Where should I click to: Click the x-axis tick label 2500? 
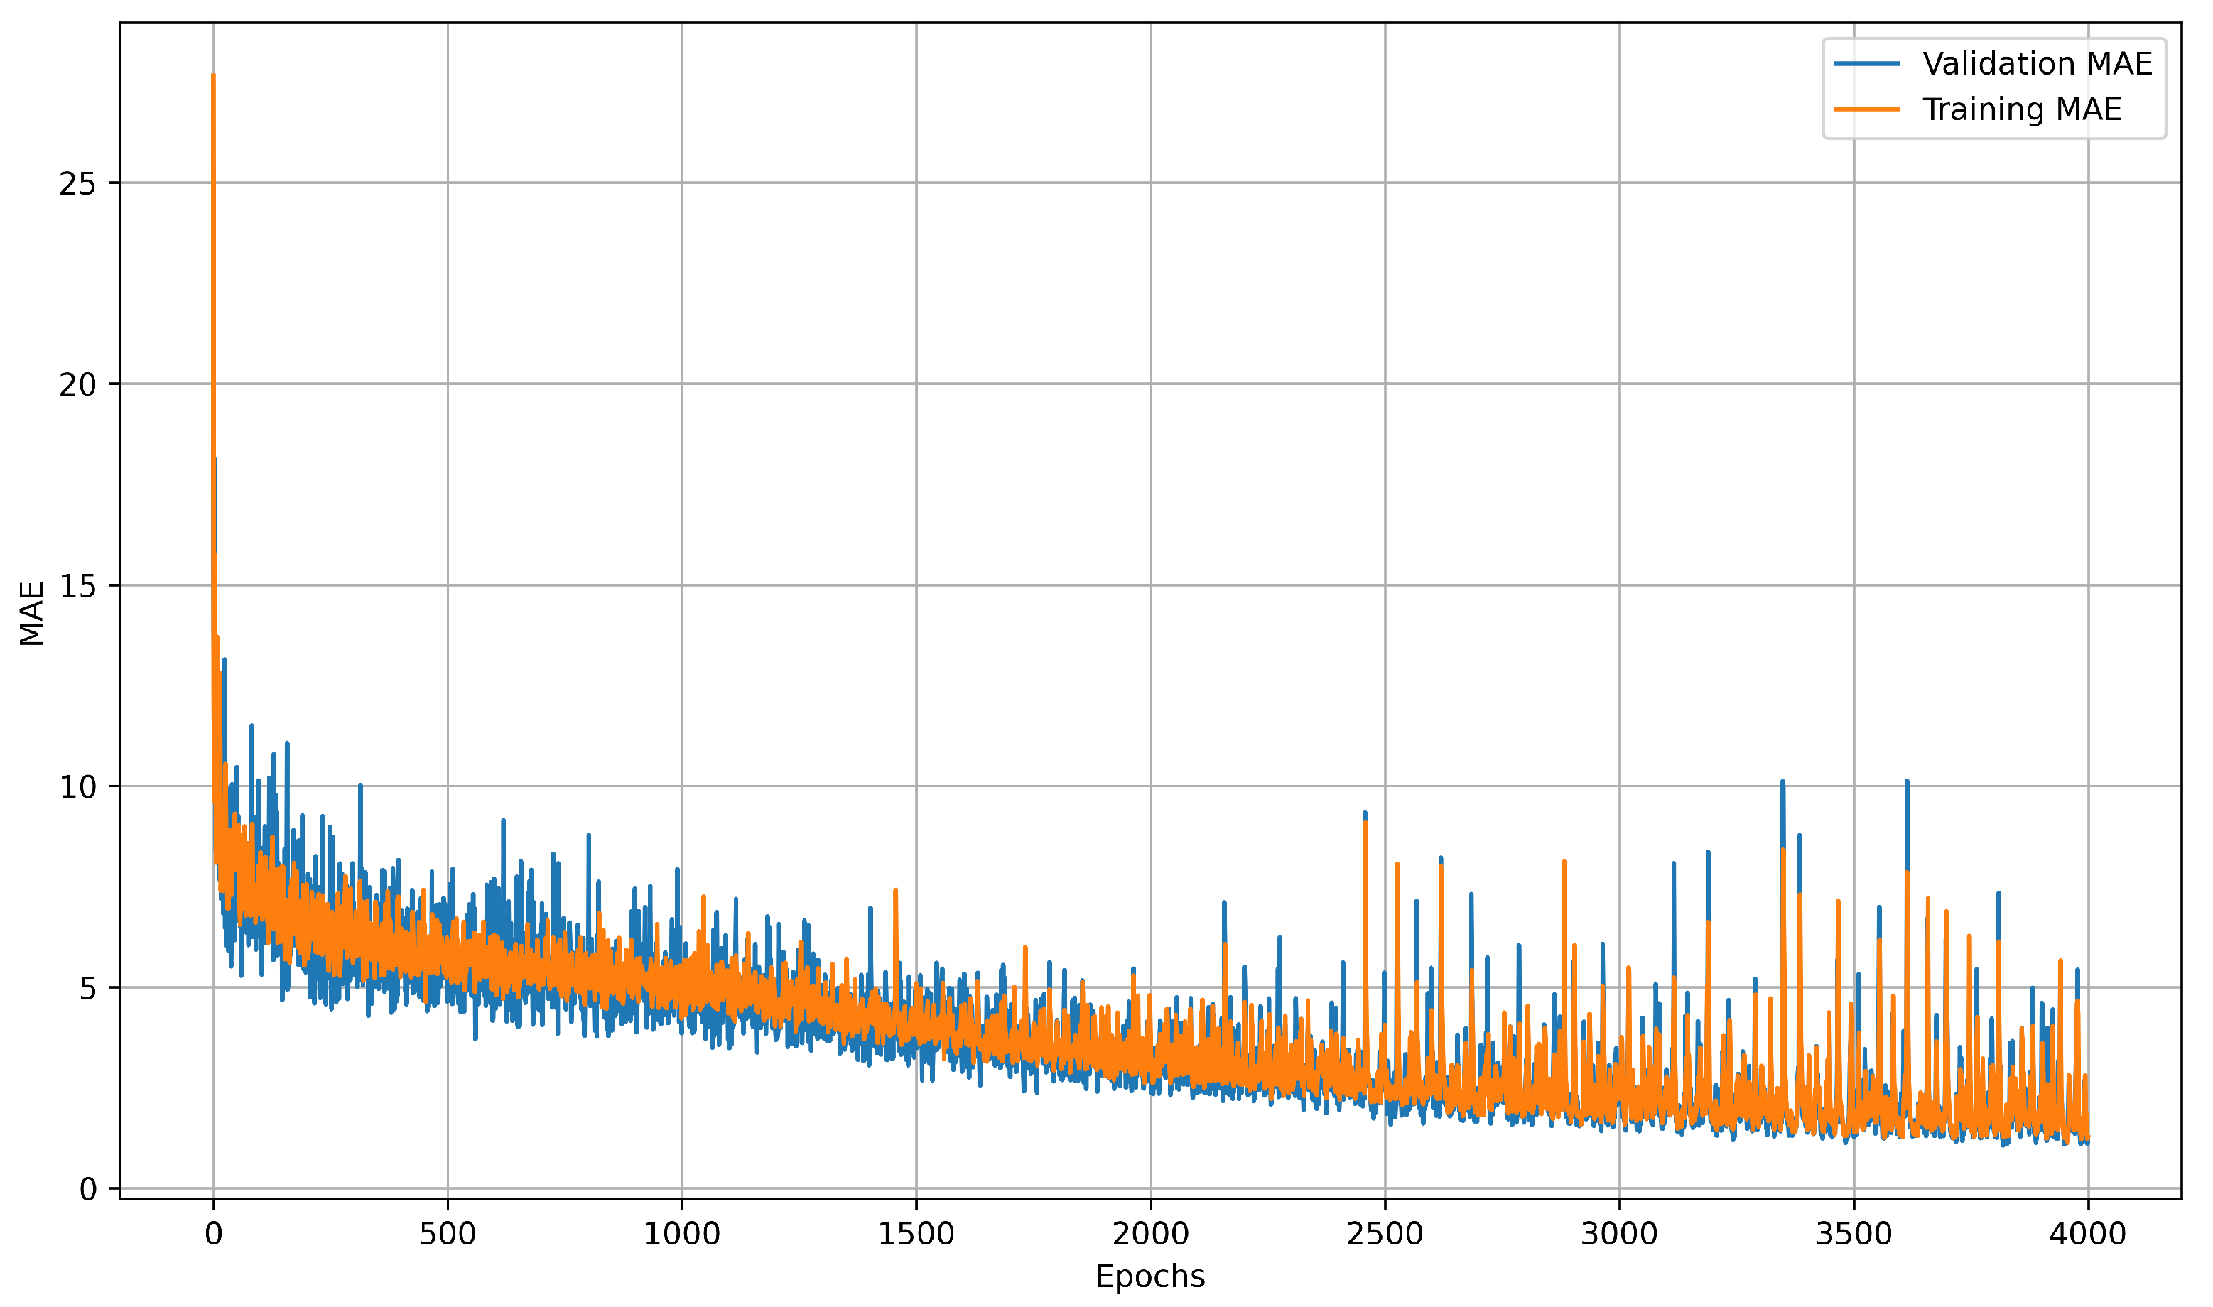click(x=1385, y=1234)
